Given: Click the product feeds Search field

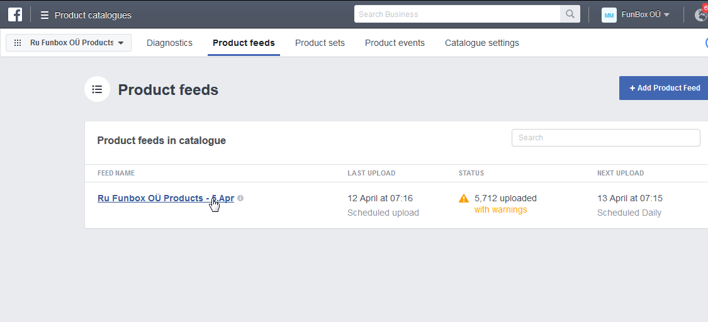Looking at the screenshot, I should click(605, 138).
